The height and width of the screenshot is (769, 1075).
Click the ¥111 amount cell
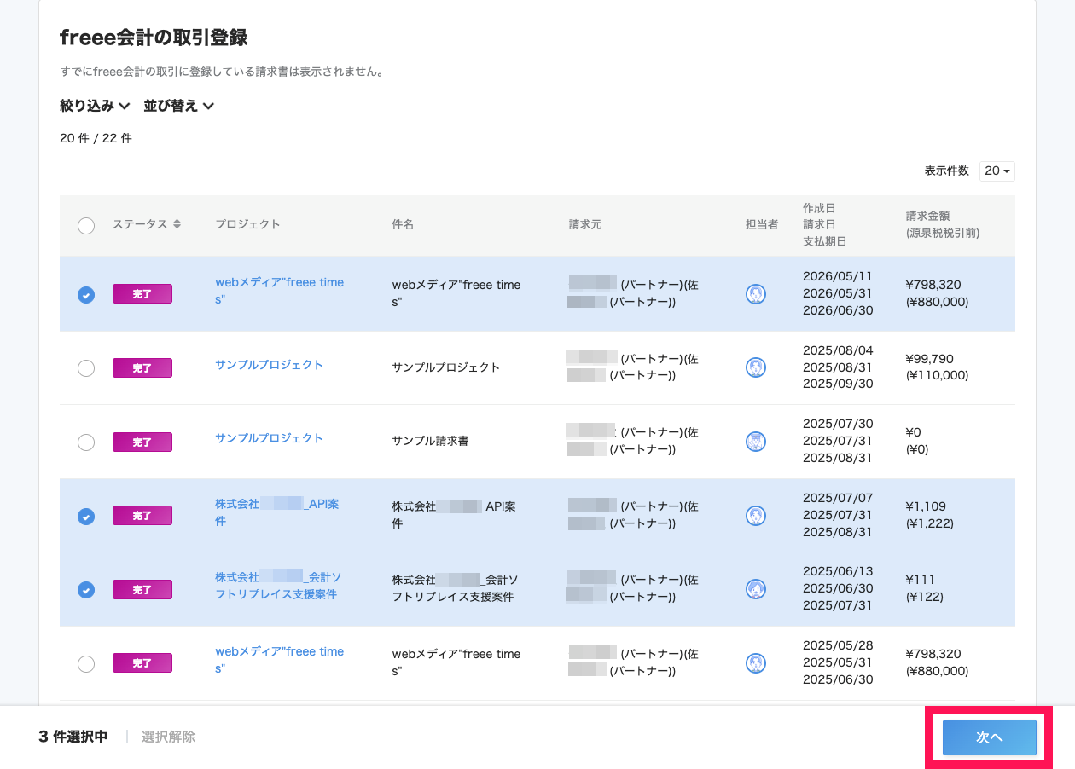(x=925, y=588)
